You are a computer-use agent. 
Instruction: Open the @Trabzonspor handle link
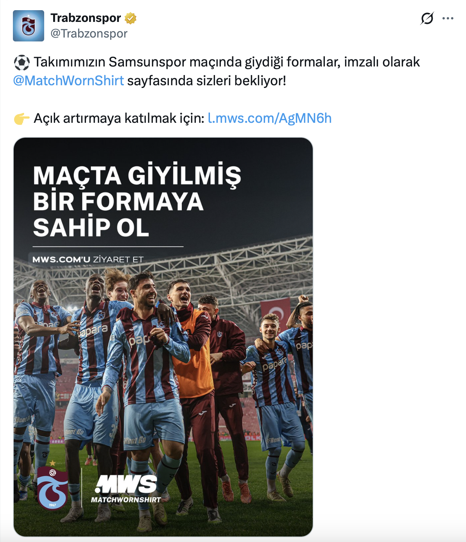[89, 34]
